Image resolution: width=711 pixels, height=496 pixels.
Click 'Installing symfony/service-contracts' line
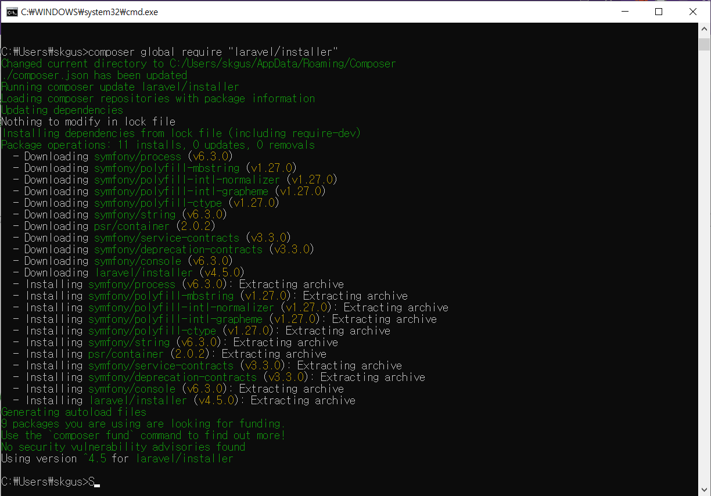click(x=207, y=365)
